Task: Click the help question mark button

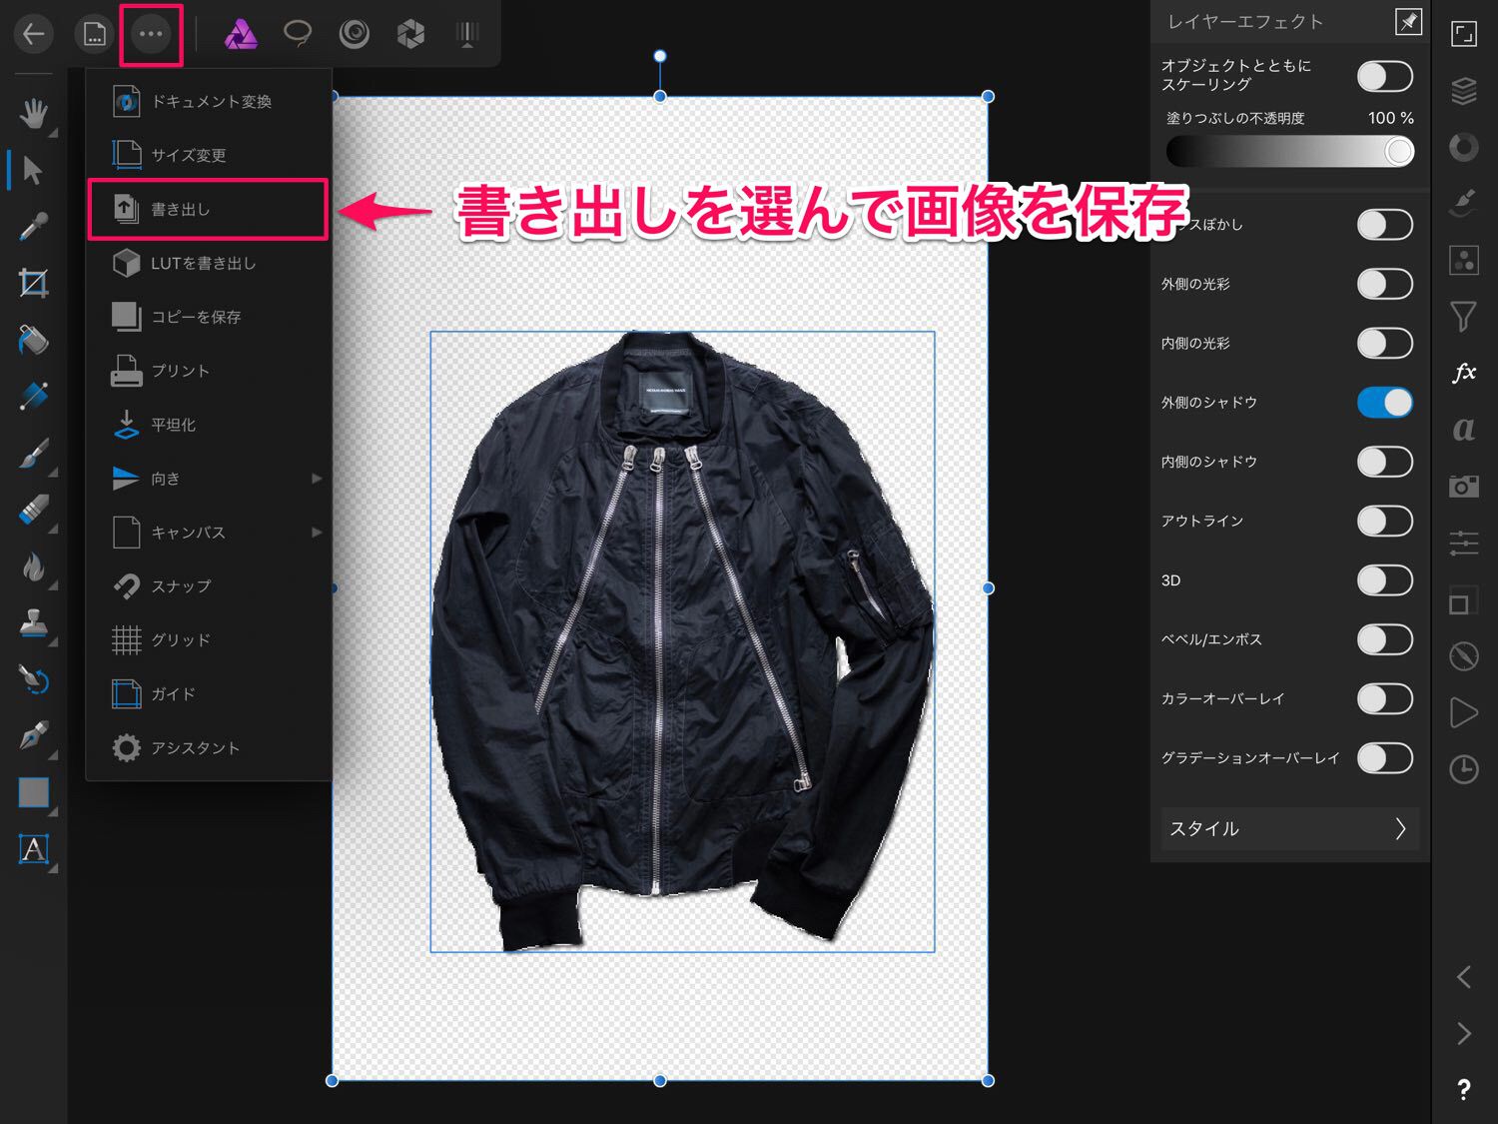Action: [x=1463, y=1090]
